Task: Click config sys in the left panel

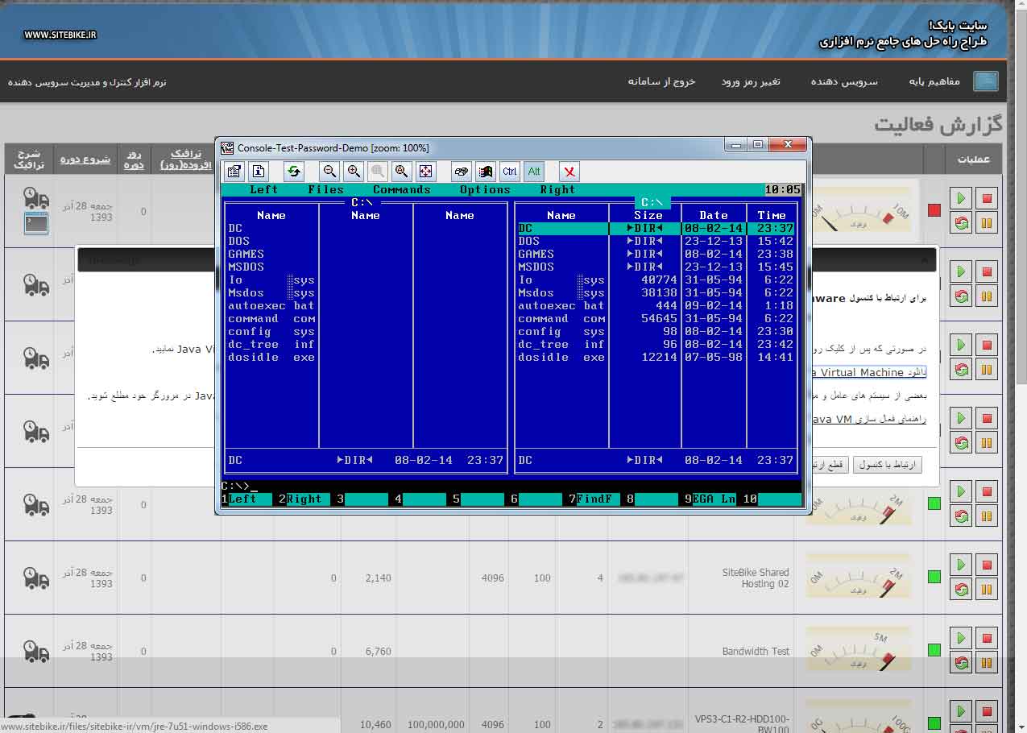Action: [271, 331]
